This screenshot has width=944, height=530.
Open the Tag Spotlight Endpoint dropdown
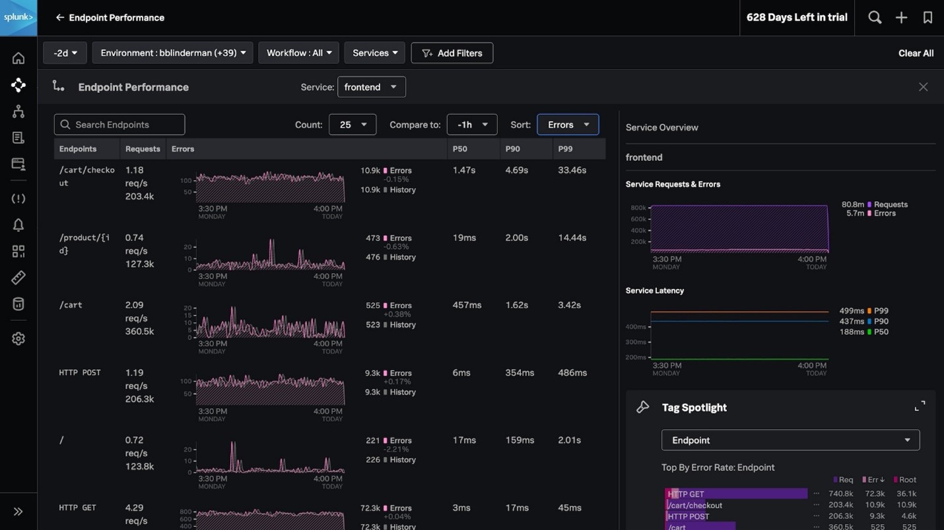[x=790, y=440]
